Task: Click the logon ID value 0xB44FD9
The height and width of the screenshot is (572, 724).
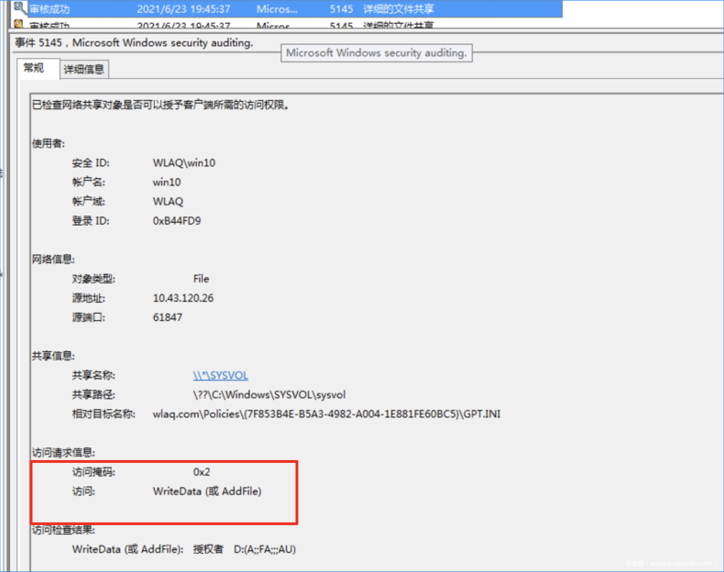Action: tap(177, 221)
